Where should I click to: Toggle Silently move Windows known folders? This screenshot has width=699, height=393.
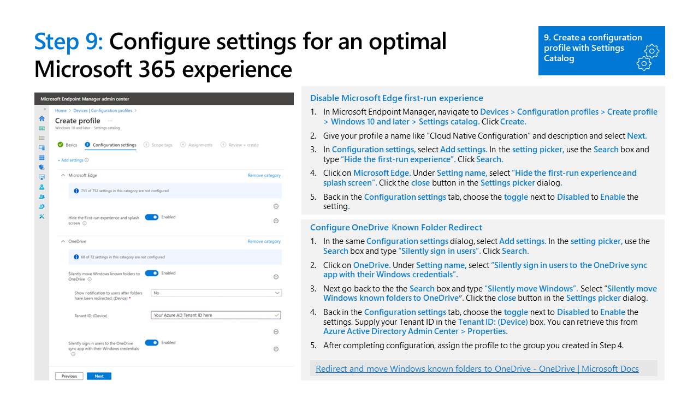pyautogui.click(x=152, y=273)
